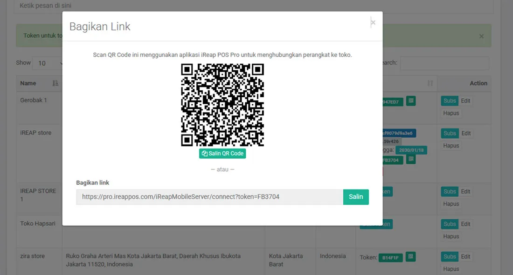
Task: Click the QR code image
Action: coord(222,105)
